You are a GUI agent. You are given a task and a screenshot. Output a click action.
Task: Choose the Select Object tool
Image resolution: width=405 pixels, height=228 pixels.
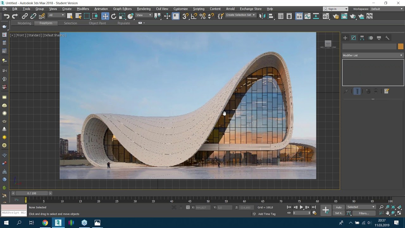(70, 16)
